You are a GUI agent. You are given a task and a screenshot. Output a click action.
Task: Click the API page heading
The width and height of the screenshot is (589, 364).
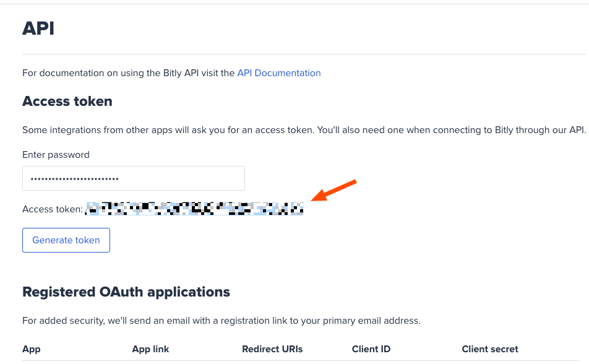point(38,28)
